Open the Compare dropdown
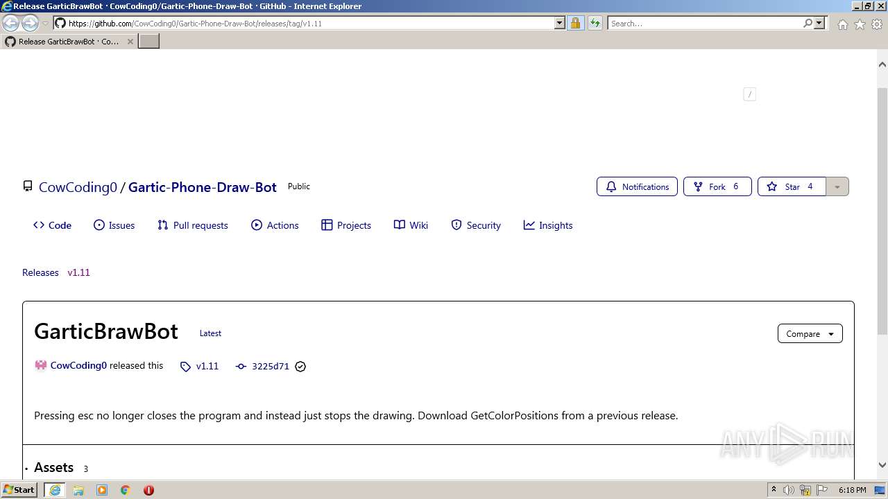Screen dimensions: 888x499 [x=810, y=333]
